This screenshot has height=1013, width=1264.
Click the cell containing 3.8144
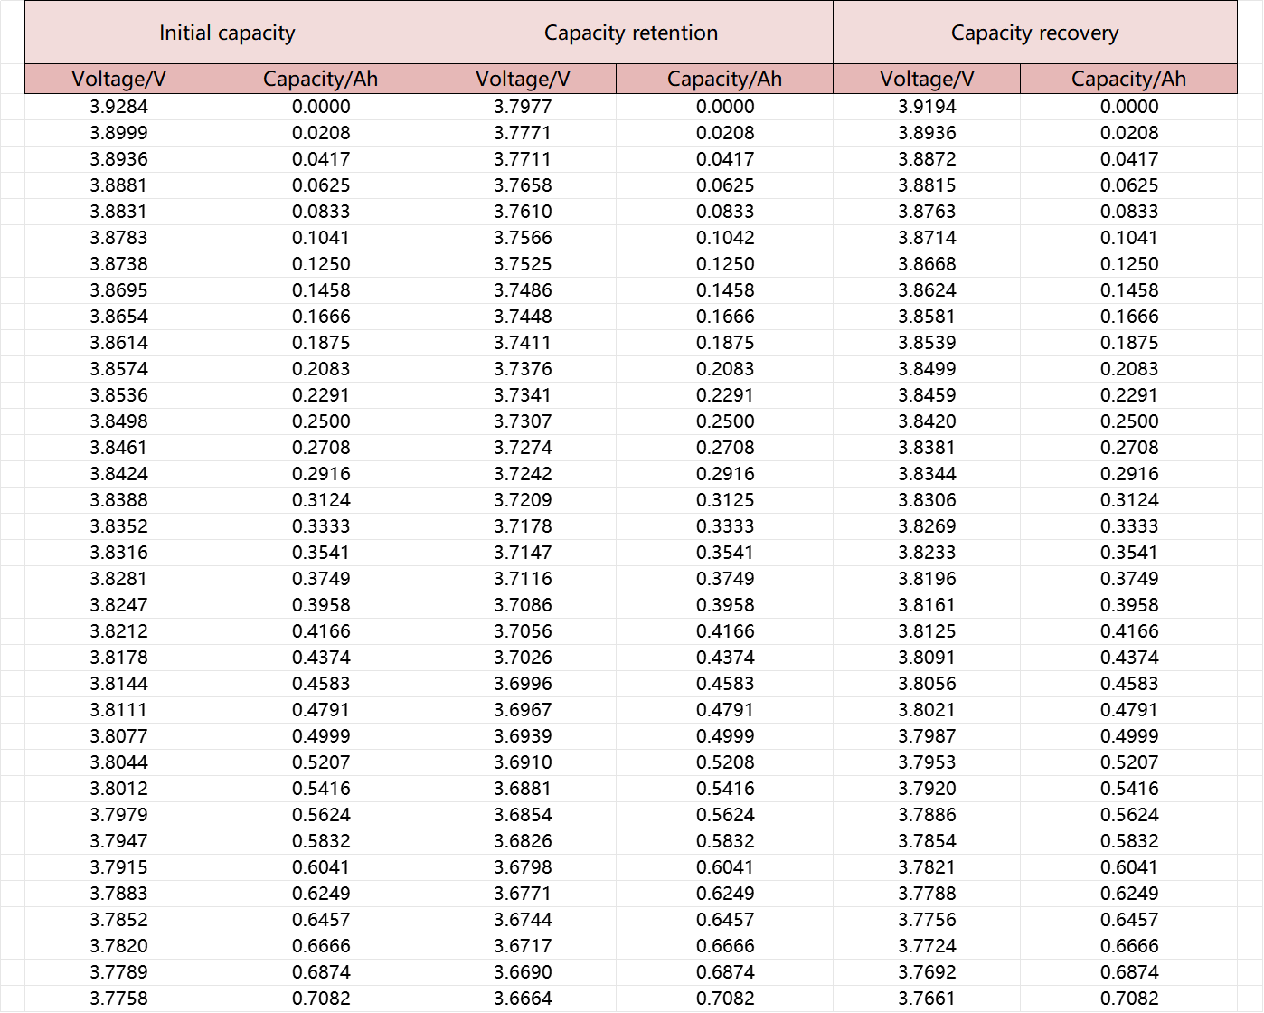coord(118,684)
